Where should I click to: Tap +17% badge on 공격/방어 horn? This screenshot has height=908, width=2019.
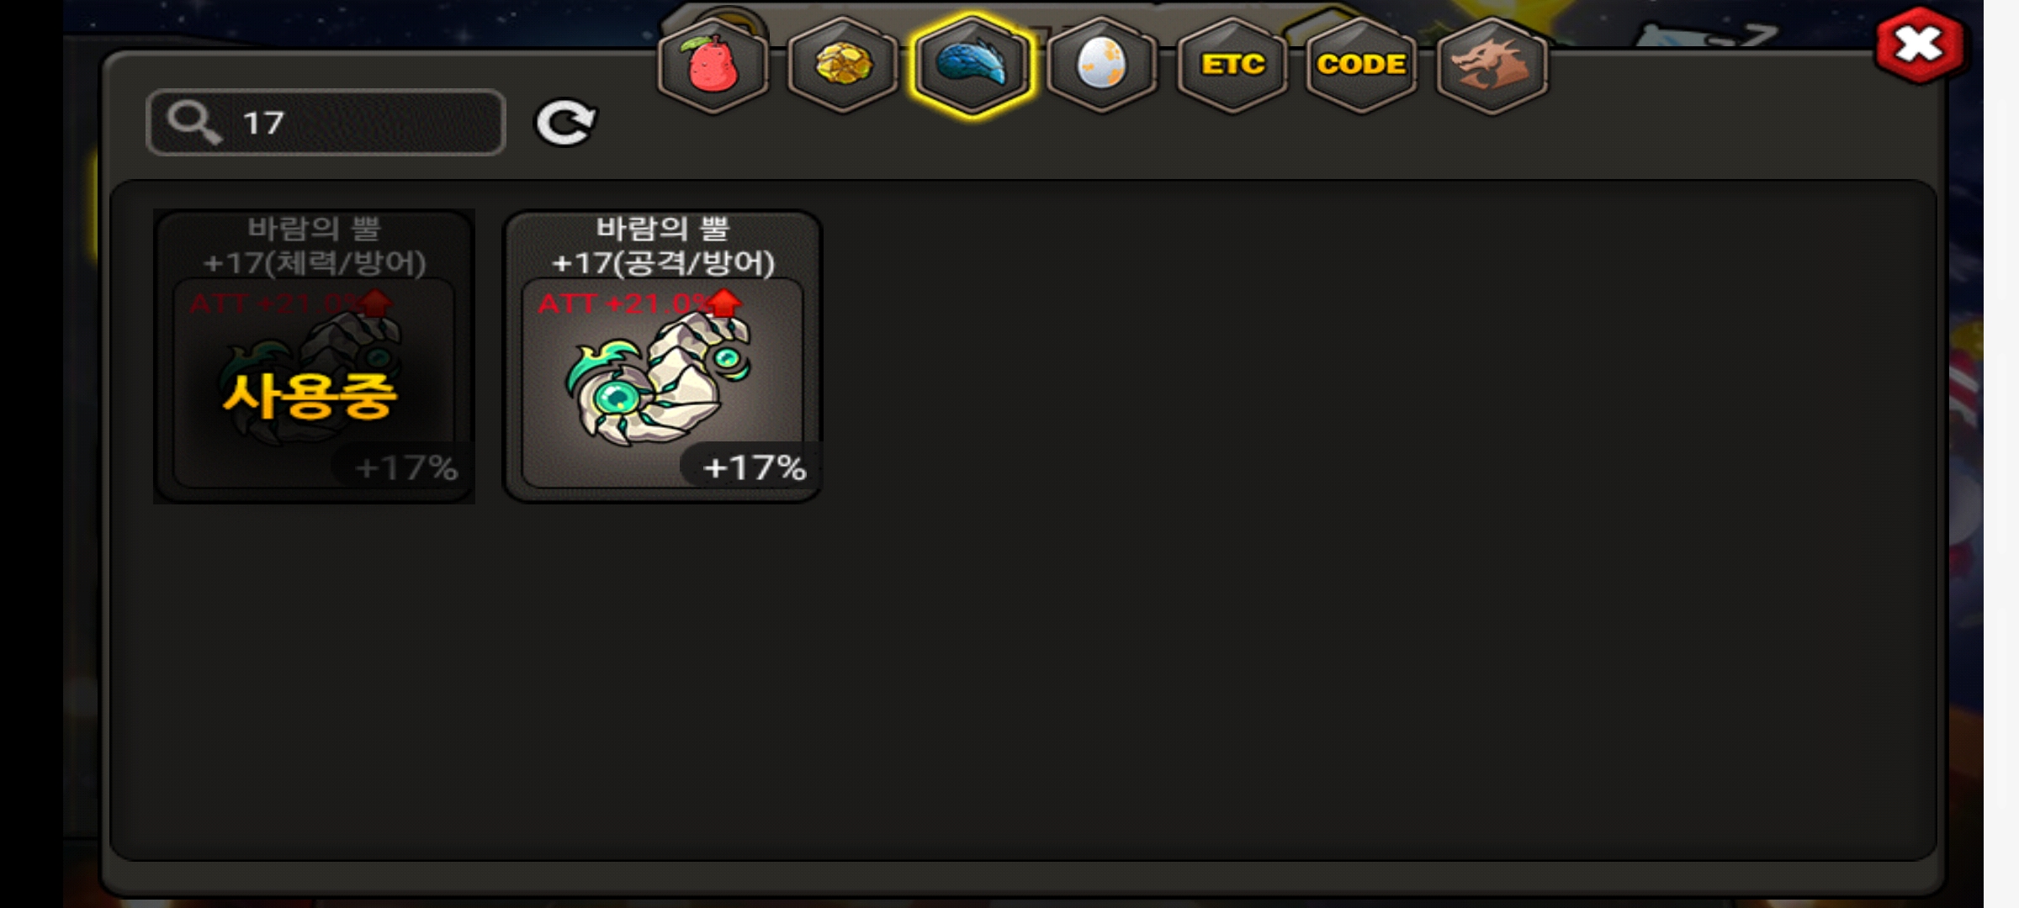click(752, 467)
